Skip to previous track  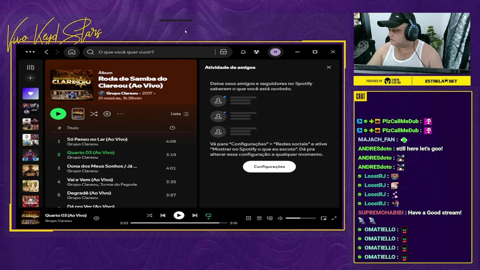click(x=163, y=215)
